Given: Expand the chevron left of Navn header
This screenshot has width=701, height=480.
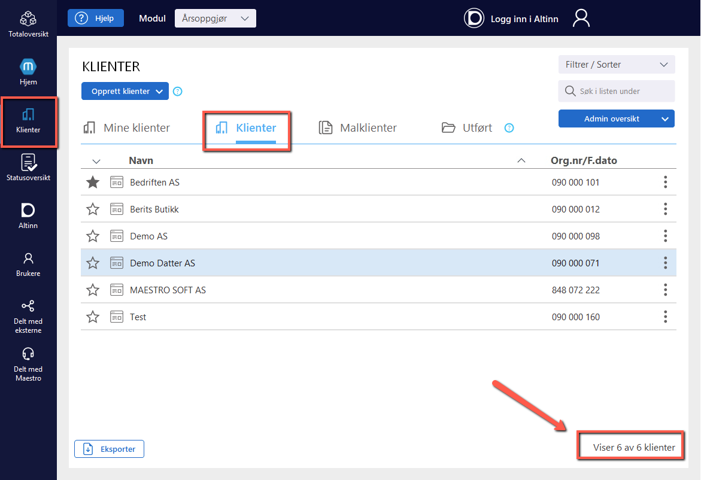Looking at the screenshot, I should click(x=96, y=161).
